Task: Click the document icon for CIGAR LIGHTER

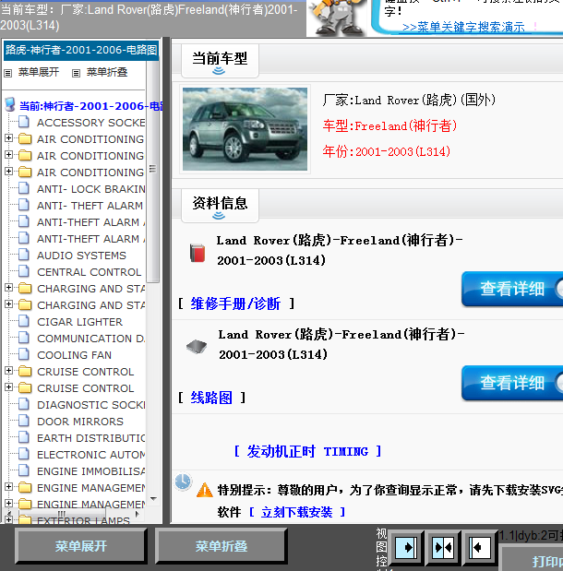Action: click(x=24, y=322)
